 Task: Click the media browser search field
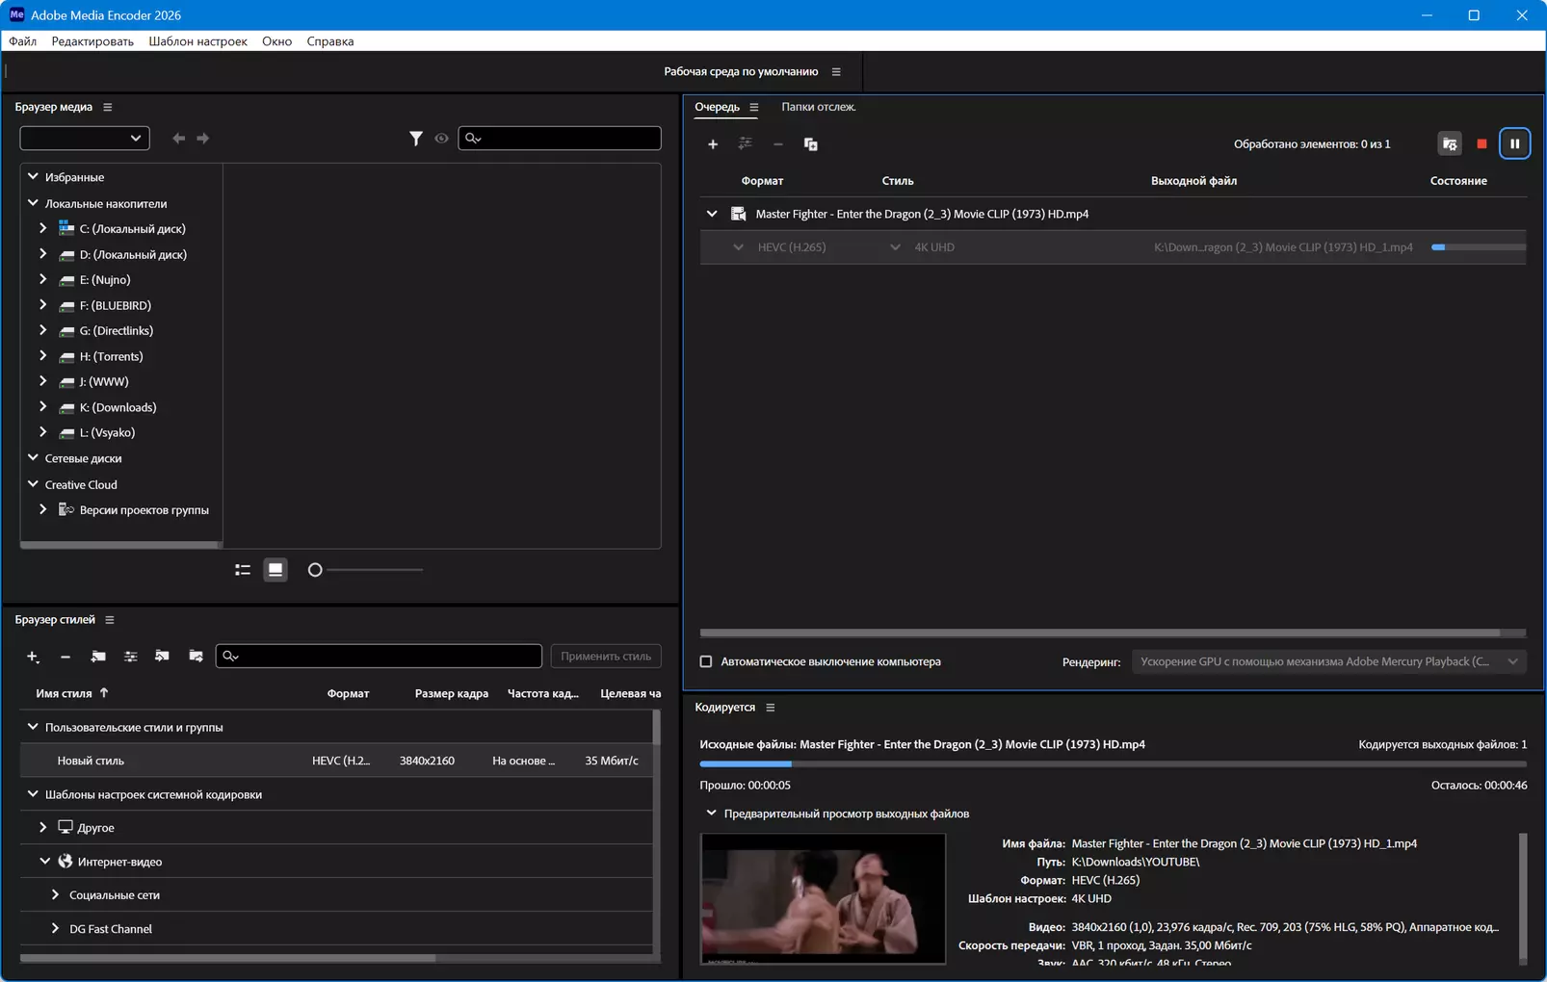click(x=560, y=139)
